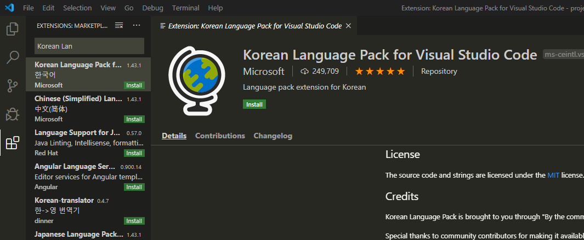This screenshot has height=240, width=584.
Task: Click the Korean Lan search input field
Action: point(89,46)
